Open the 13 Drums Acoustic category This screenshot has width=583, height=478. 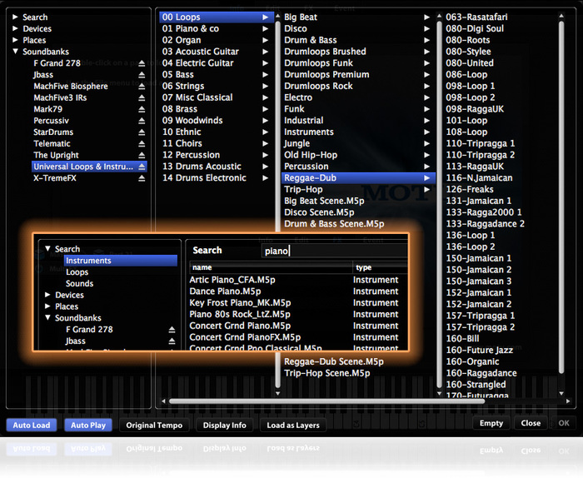coord(217,167)
